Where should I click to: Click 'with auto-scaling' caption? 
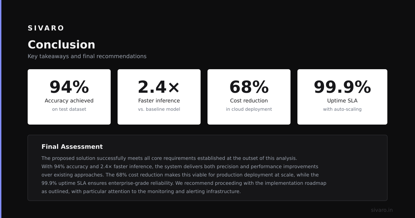pyautogui.click(x=342, y=109)
